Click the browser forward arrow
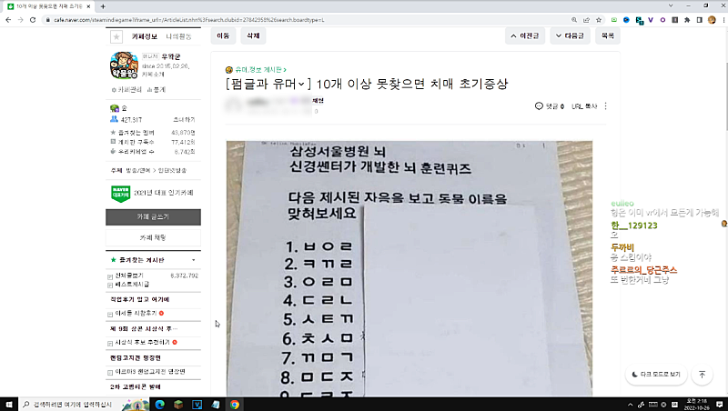Viewport: 728px width, 411px height. click(20, 20)
